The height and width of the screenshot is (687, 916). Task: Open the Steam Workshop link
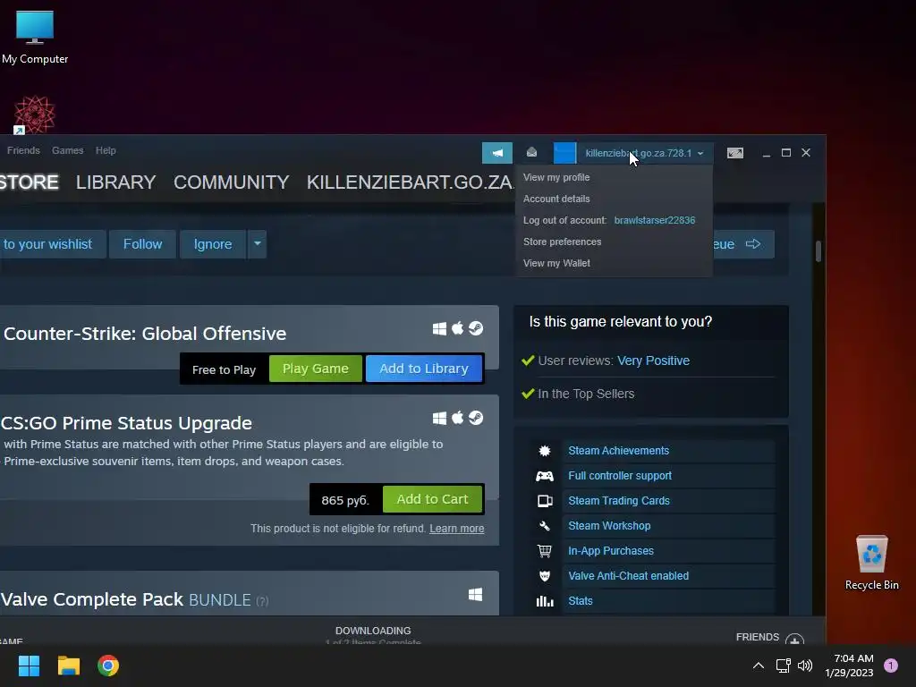pos(609,526)
